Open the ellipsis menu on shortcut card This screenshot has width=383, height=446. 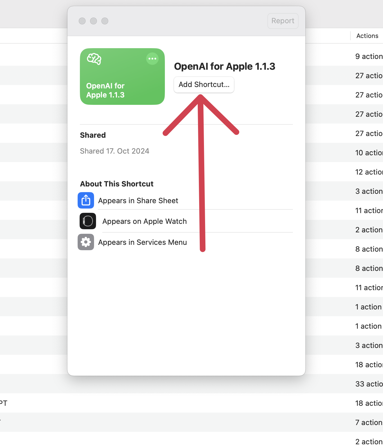click(152, 59)
